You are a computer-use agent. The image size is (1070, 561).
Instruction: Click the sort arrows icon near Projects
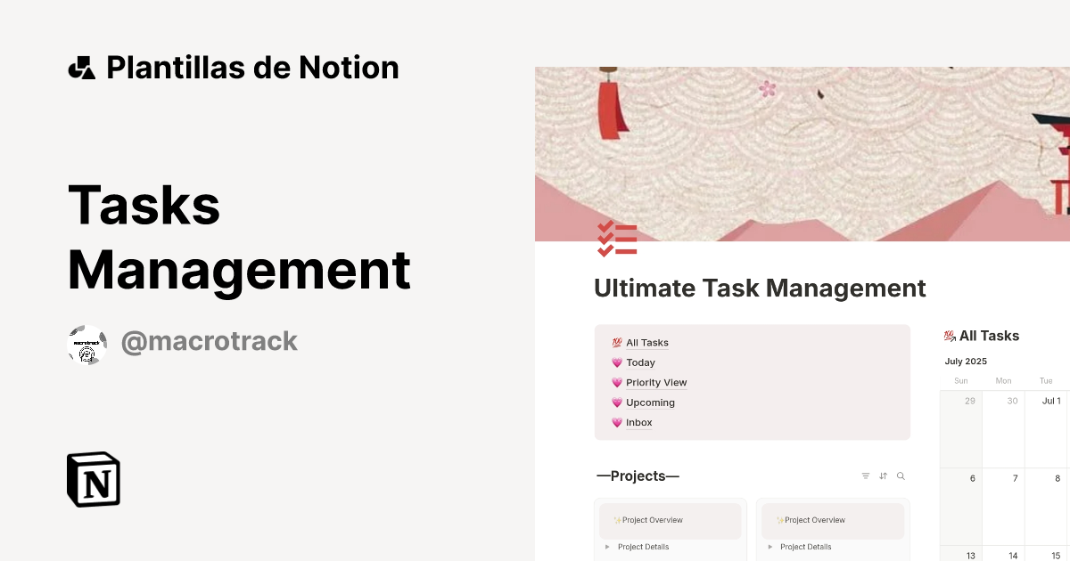pos(884,476)
